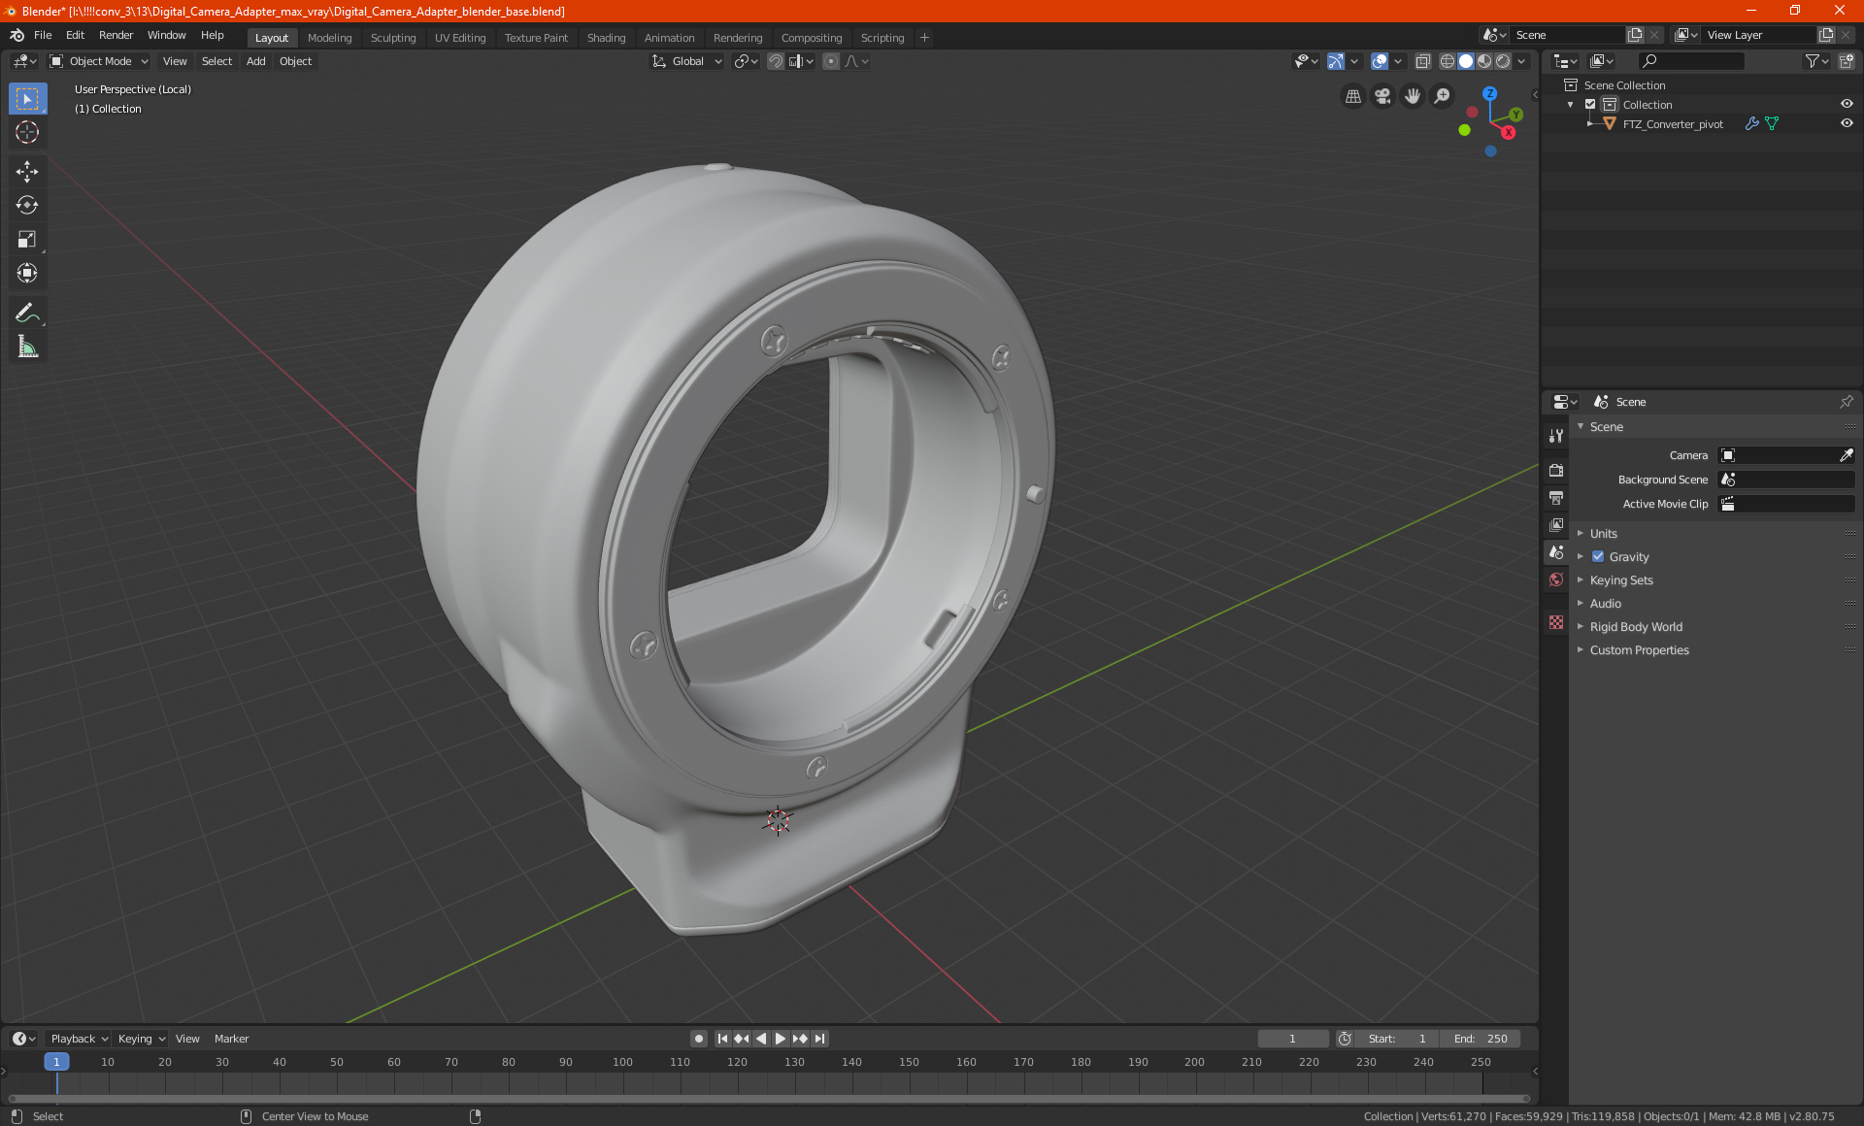This screenshot has height=1126, width=1864.
Task: Toggle perspective/orthographic grid view button
Action: 1353,96
